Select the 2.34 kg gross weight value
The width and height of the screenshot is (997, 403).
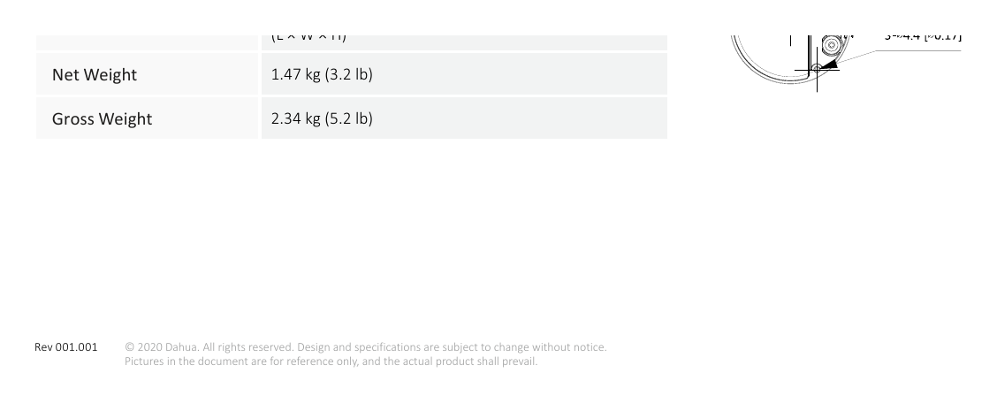coord(322,118)
